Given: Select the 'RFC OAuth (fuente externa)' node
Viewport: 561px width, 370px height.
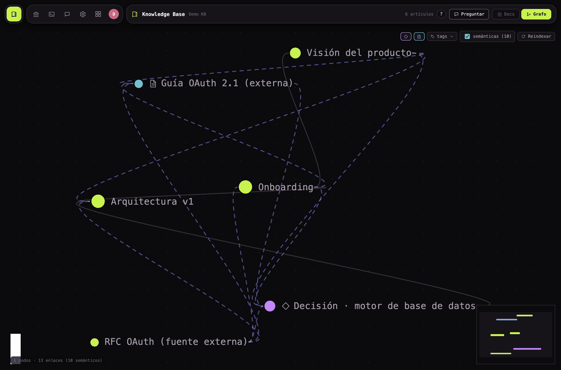Looking at the screenshot, I should (x=95, y=342).
